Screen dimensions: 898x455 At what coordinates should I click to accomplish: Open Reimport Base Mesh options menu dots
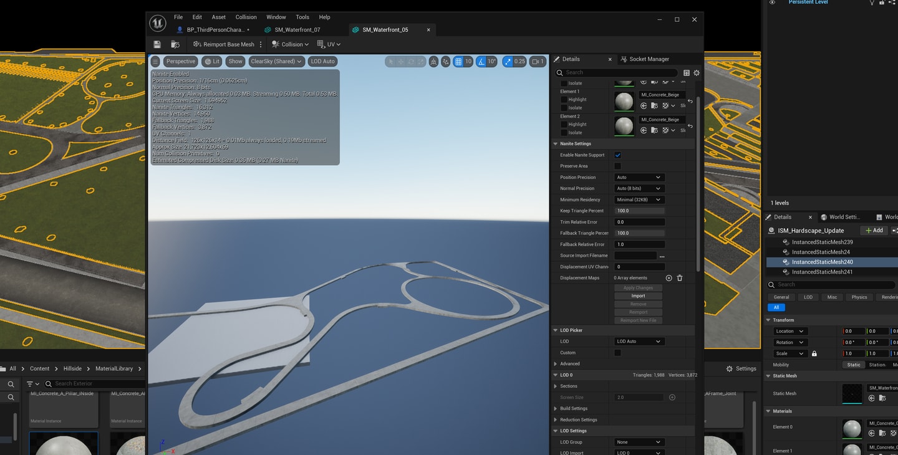261,44
